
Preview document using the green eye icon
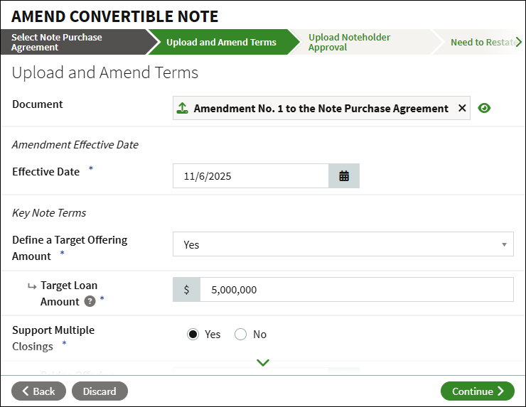[x=485, y=109]
